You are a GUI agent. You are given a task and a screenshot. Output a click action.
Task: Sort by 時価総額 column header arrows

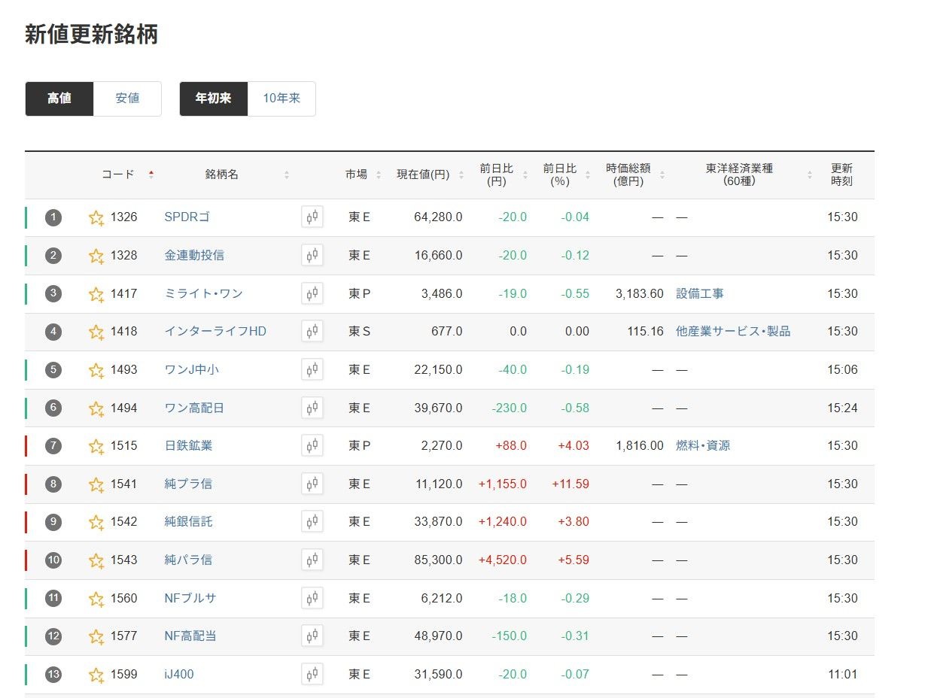point(662,174)
